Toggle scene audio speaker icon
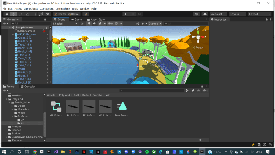 pos(94,24)
